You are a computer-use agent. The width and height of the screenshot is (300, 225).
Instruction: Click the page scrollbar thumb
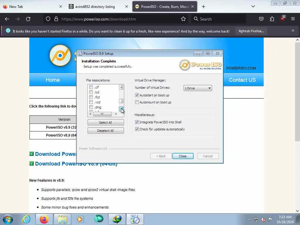297,92
